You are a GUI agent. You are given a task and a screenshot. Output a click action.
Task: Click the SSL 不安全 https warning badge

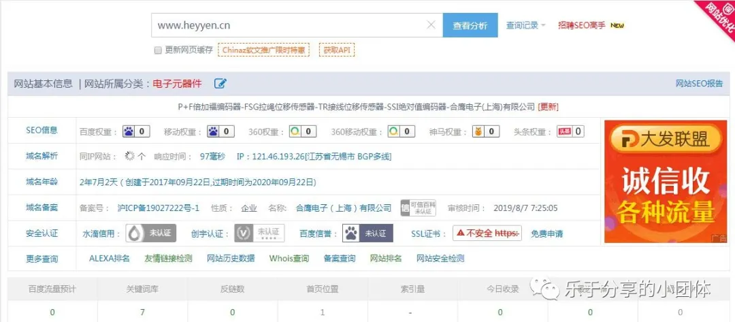[487, 233]
